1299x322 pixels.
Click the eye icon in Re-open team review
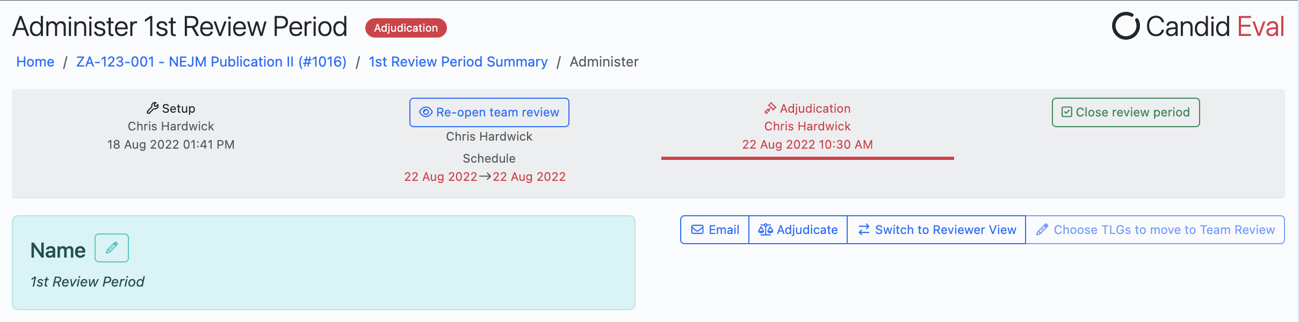tap(425, 112)
